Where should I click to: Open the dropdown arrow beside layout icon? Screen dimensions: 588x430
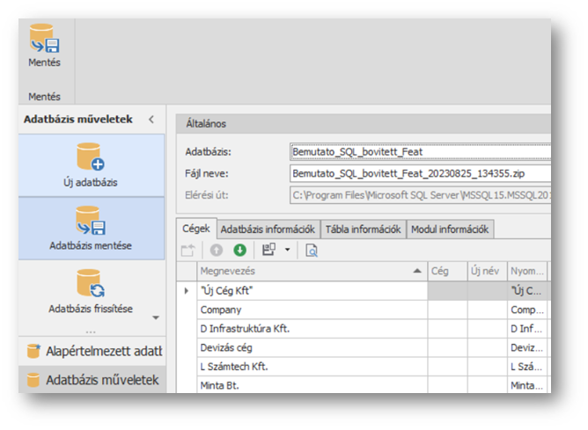point(288,251)
